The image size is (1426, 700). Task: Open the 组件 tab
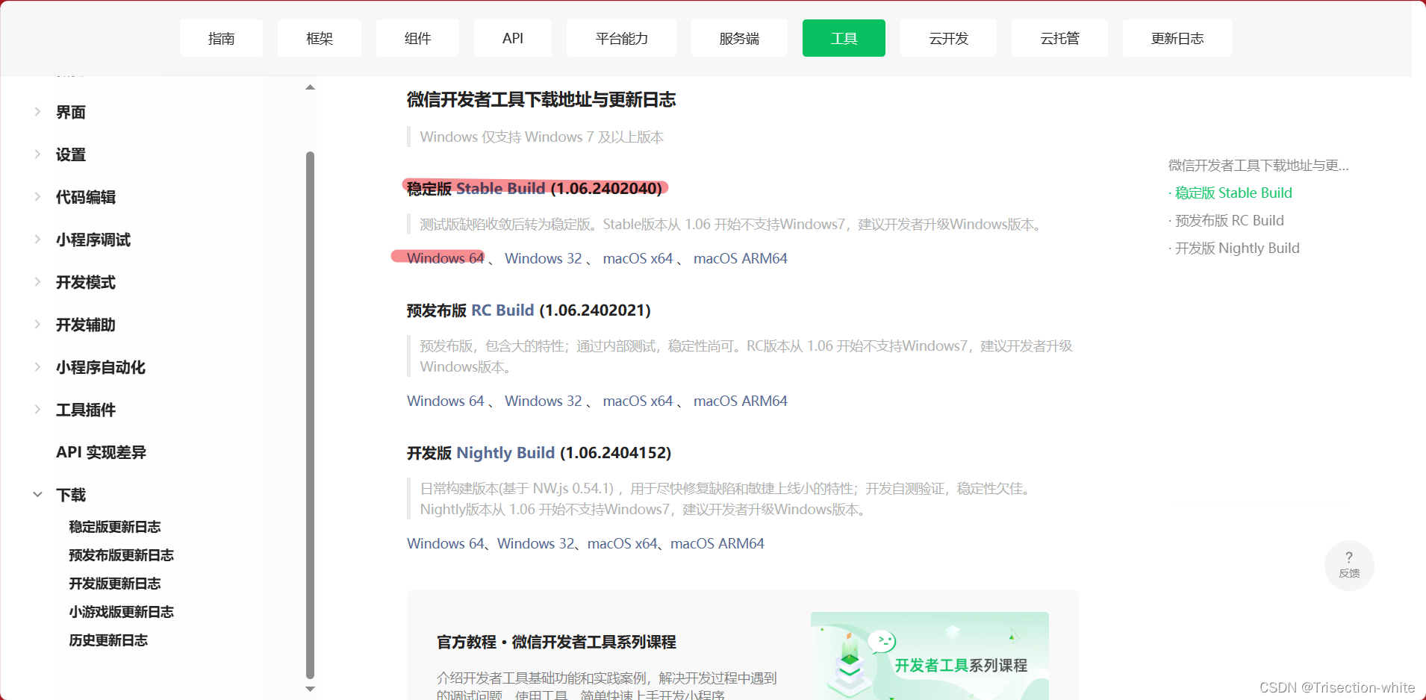[417, 38]
